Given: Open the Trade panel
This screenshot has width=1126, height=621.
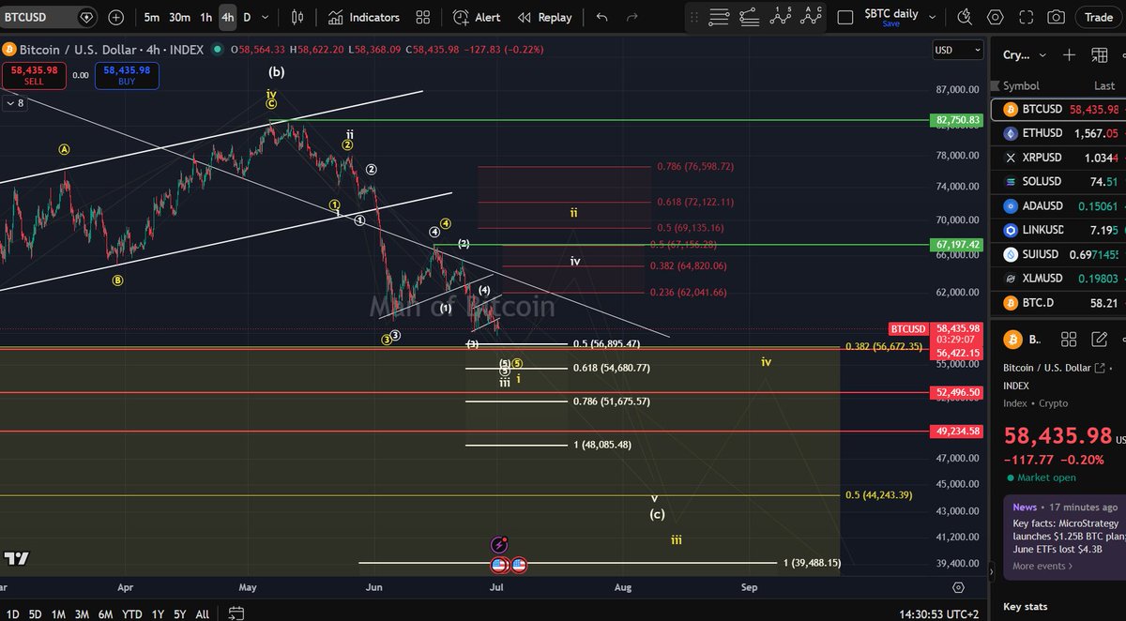Looking at the screenshot, I should 1099,17.
